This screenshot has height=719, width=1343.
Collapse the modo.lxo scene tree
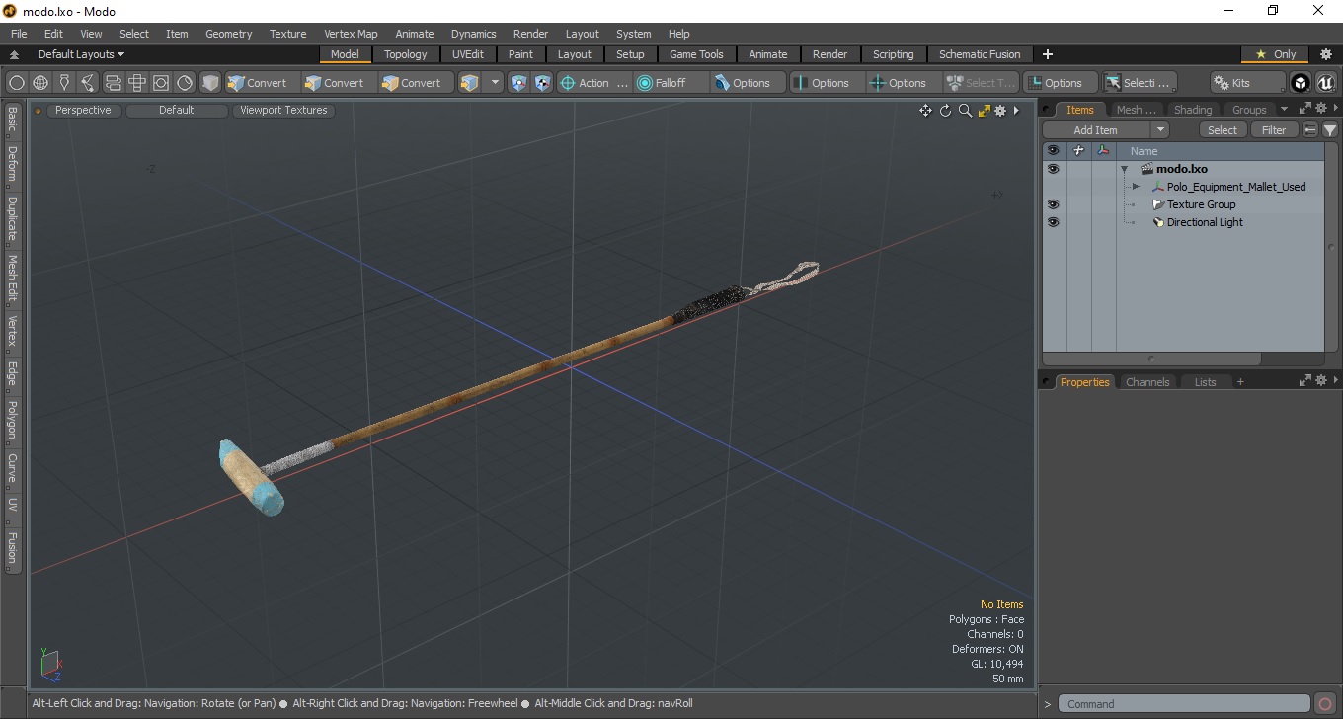(x=1124, y=170)
